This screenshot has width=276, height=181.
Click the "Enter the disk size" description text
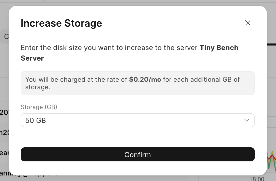coord(76,48)
